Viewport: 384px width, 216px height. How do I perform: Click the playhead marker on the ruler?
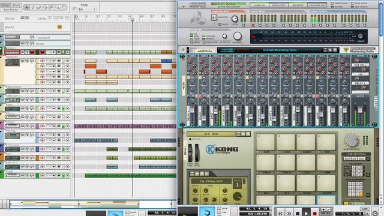coord(132,20)
